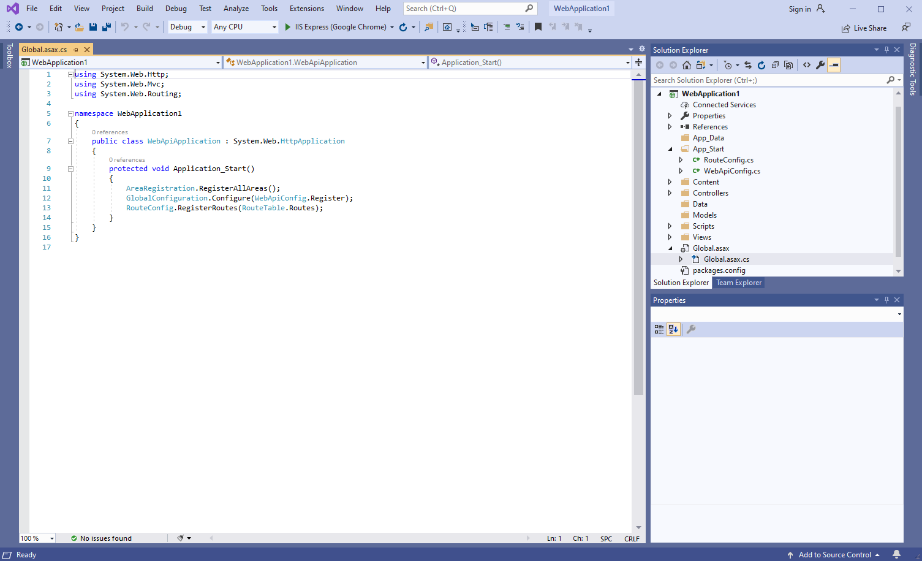The width and height of the screenshot is (922, 561).
Task: Switch Properties panel to Categorized view
Action: pos(659,329)
